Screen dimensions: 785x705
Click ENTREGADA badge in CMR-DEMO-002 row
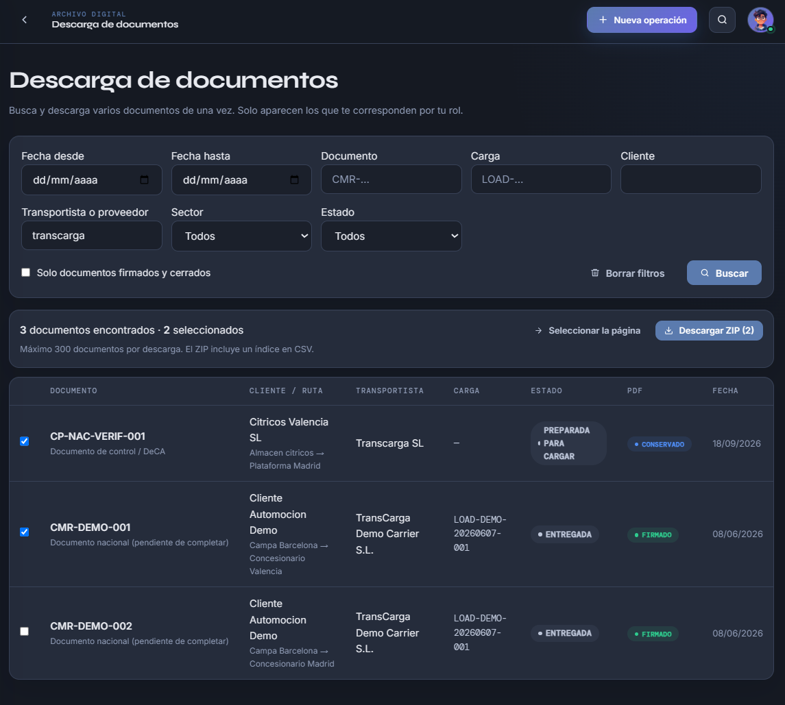564,634
